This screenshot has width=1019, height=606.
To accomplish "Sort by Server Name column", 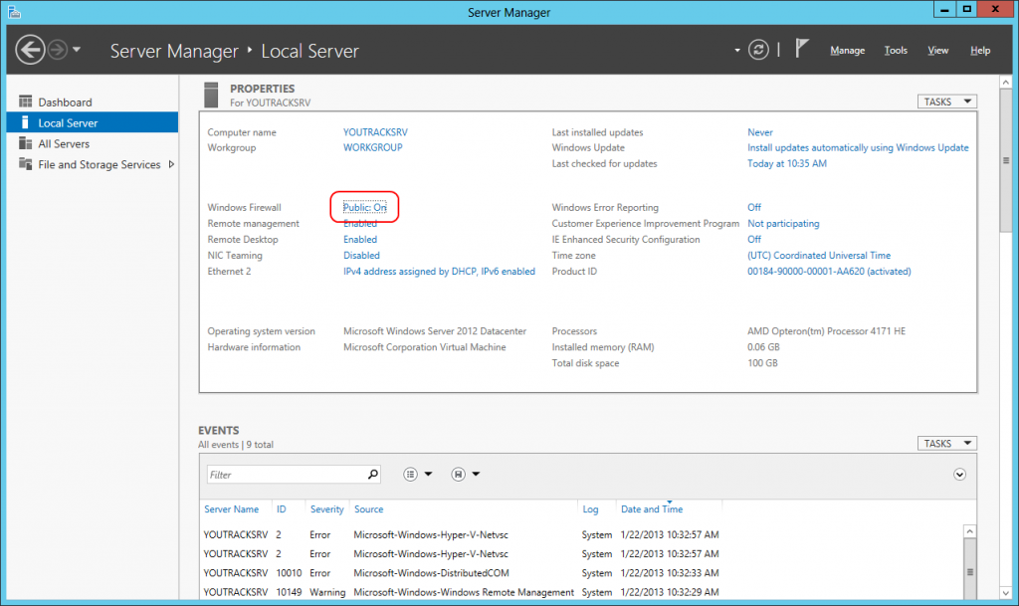I will pyautogui.click(x=231, y=509).
